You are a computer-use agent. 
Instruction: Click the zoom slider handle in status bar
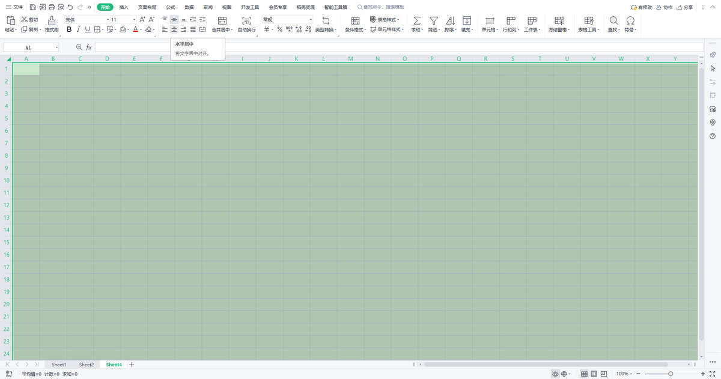click(x=671, y=374)
